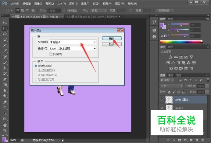Select the 新建选区(N) radio option
Viewport: 211px width, 143px height.
coord(36,66)
